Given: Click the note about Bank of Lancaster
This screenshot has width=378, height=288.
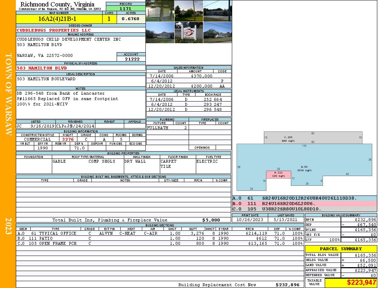Looking at the screenshot, I should click(x=61, y=93).
